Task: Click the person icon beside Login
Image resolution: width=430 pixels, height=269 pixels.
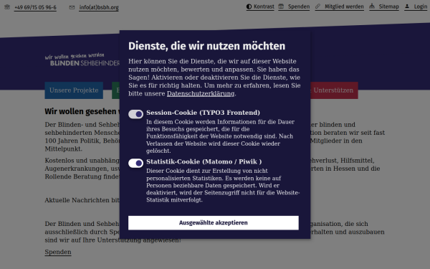Action: point(407,6)
